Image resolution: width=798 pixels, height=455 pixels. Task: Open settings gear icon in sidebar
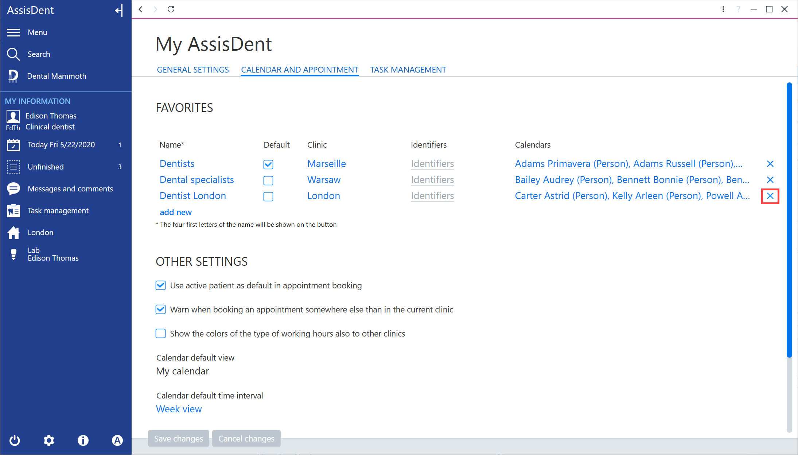(x=49, y=440)
